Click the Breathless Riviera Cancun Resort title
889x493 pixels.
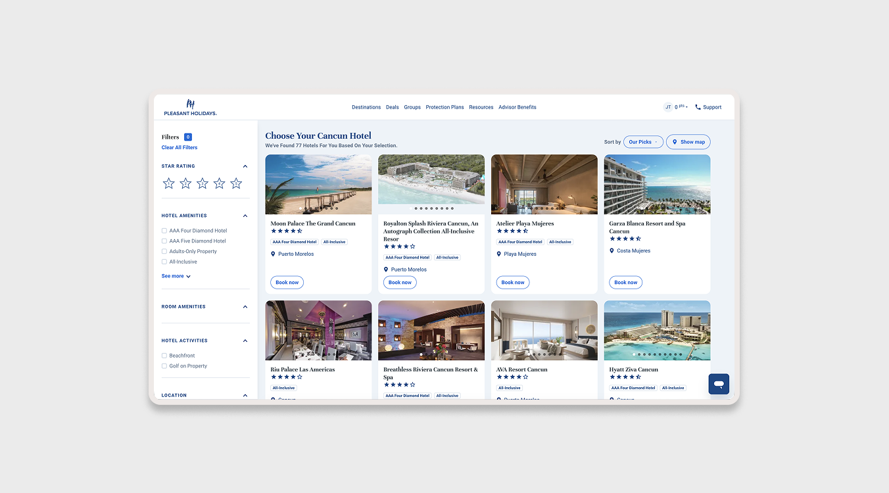[431, 373]
